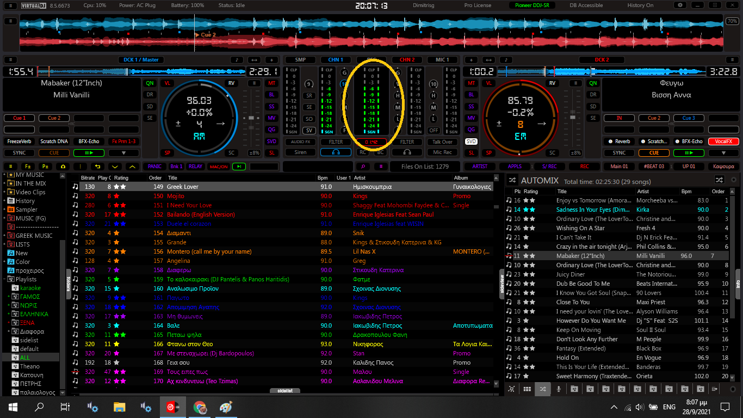Switch to the SMP mixer tab

coord(300,60)
